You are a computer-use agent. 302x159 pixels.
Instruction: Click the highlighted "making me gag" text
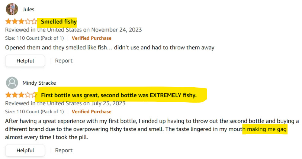266,130
